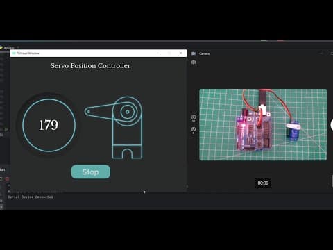This screenshot has width=333, height=250.
Task: Click the teal servo motor illustration
Action: [114, 127]
